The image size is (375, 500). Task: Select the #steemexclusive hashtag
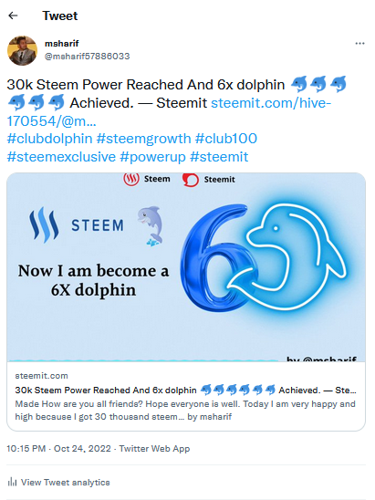tap(61, 157)
